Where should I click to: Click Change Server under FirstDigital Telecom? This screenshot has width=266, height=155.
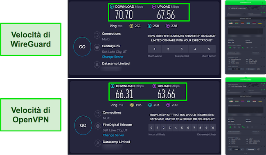click(113, 135)
